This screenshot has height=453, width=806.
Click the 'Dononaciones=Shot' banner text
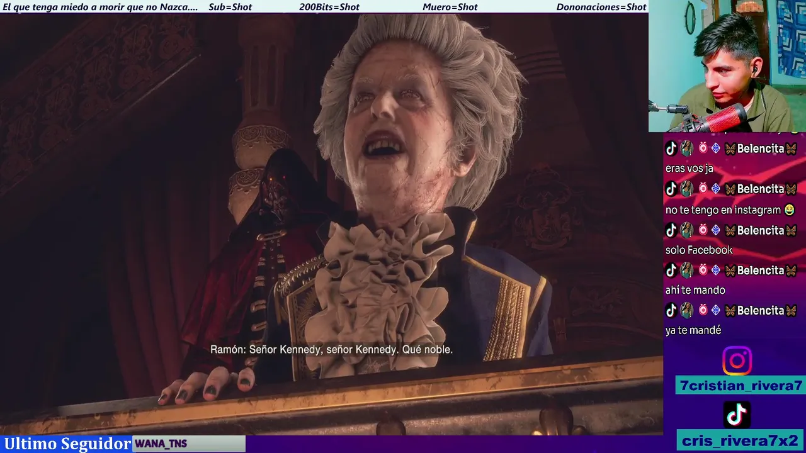(x=601, y=7)
